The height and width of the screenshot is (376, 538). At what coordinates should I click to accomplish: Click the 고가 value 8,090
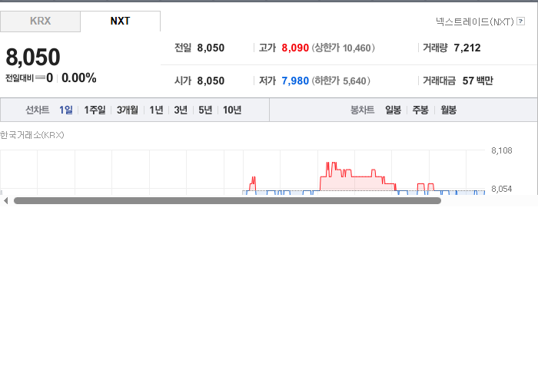[x=295, y=48]
